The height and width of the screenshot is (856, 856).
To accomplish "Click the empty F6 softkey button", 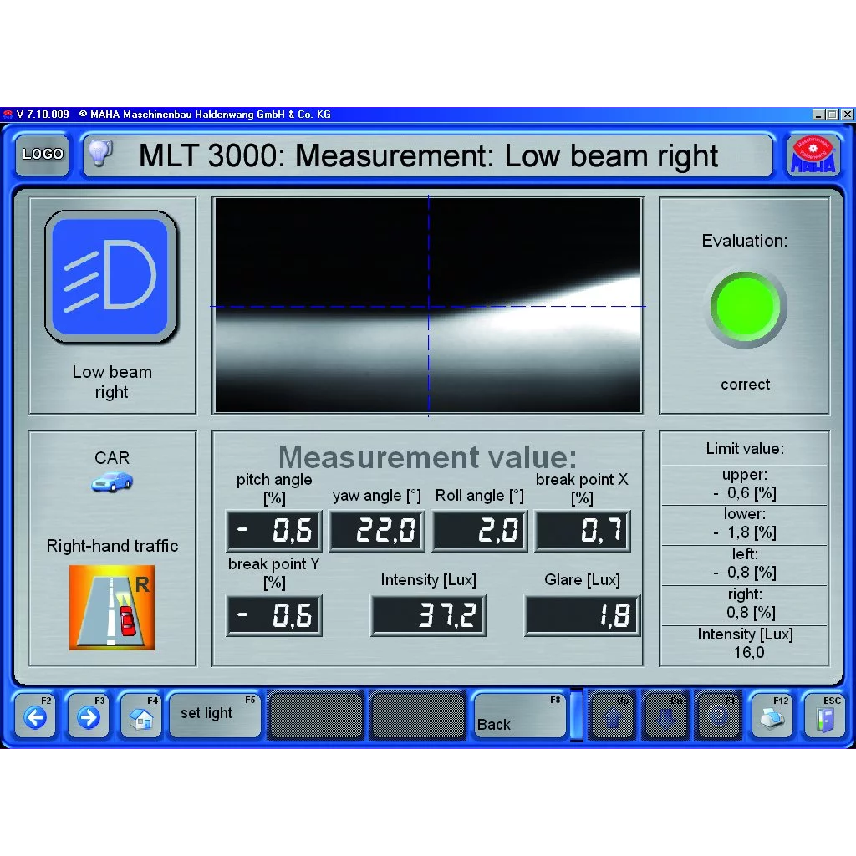I will click(x=315, y=716).
